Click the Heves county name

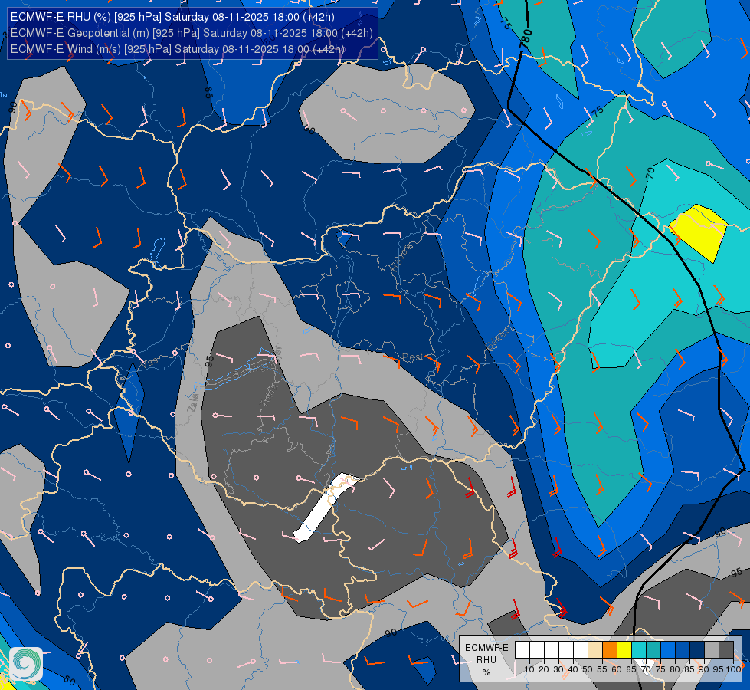click(x=401, y=257)
